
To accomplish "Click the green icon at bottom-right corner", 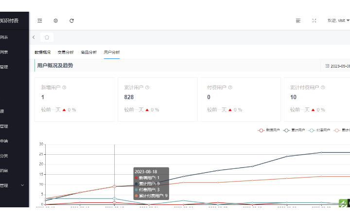I will pos(343,203).
